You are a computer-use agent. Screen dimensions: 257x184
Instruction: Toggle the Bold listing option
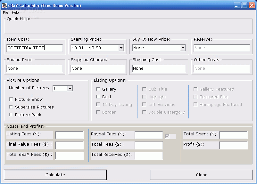98,97
